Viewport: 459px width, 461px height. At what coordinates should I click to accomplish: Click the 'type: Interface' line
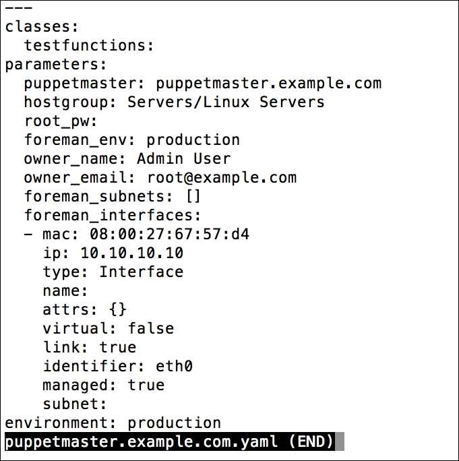coord(113,272)
